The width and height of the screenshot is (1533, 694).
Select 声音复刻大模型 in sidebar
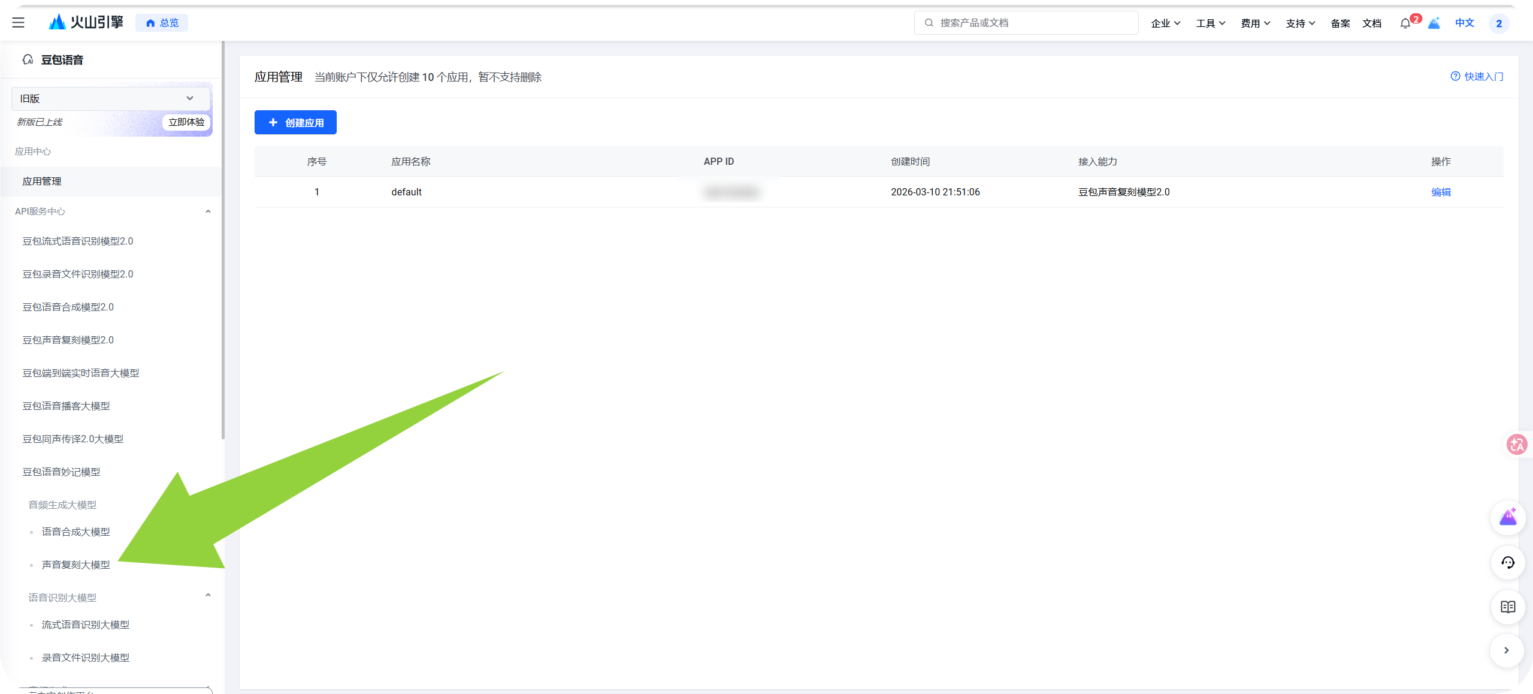point(75,565)
